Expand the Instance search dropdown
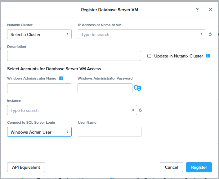219x179 pixels. (x=72, y=110)
